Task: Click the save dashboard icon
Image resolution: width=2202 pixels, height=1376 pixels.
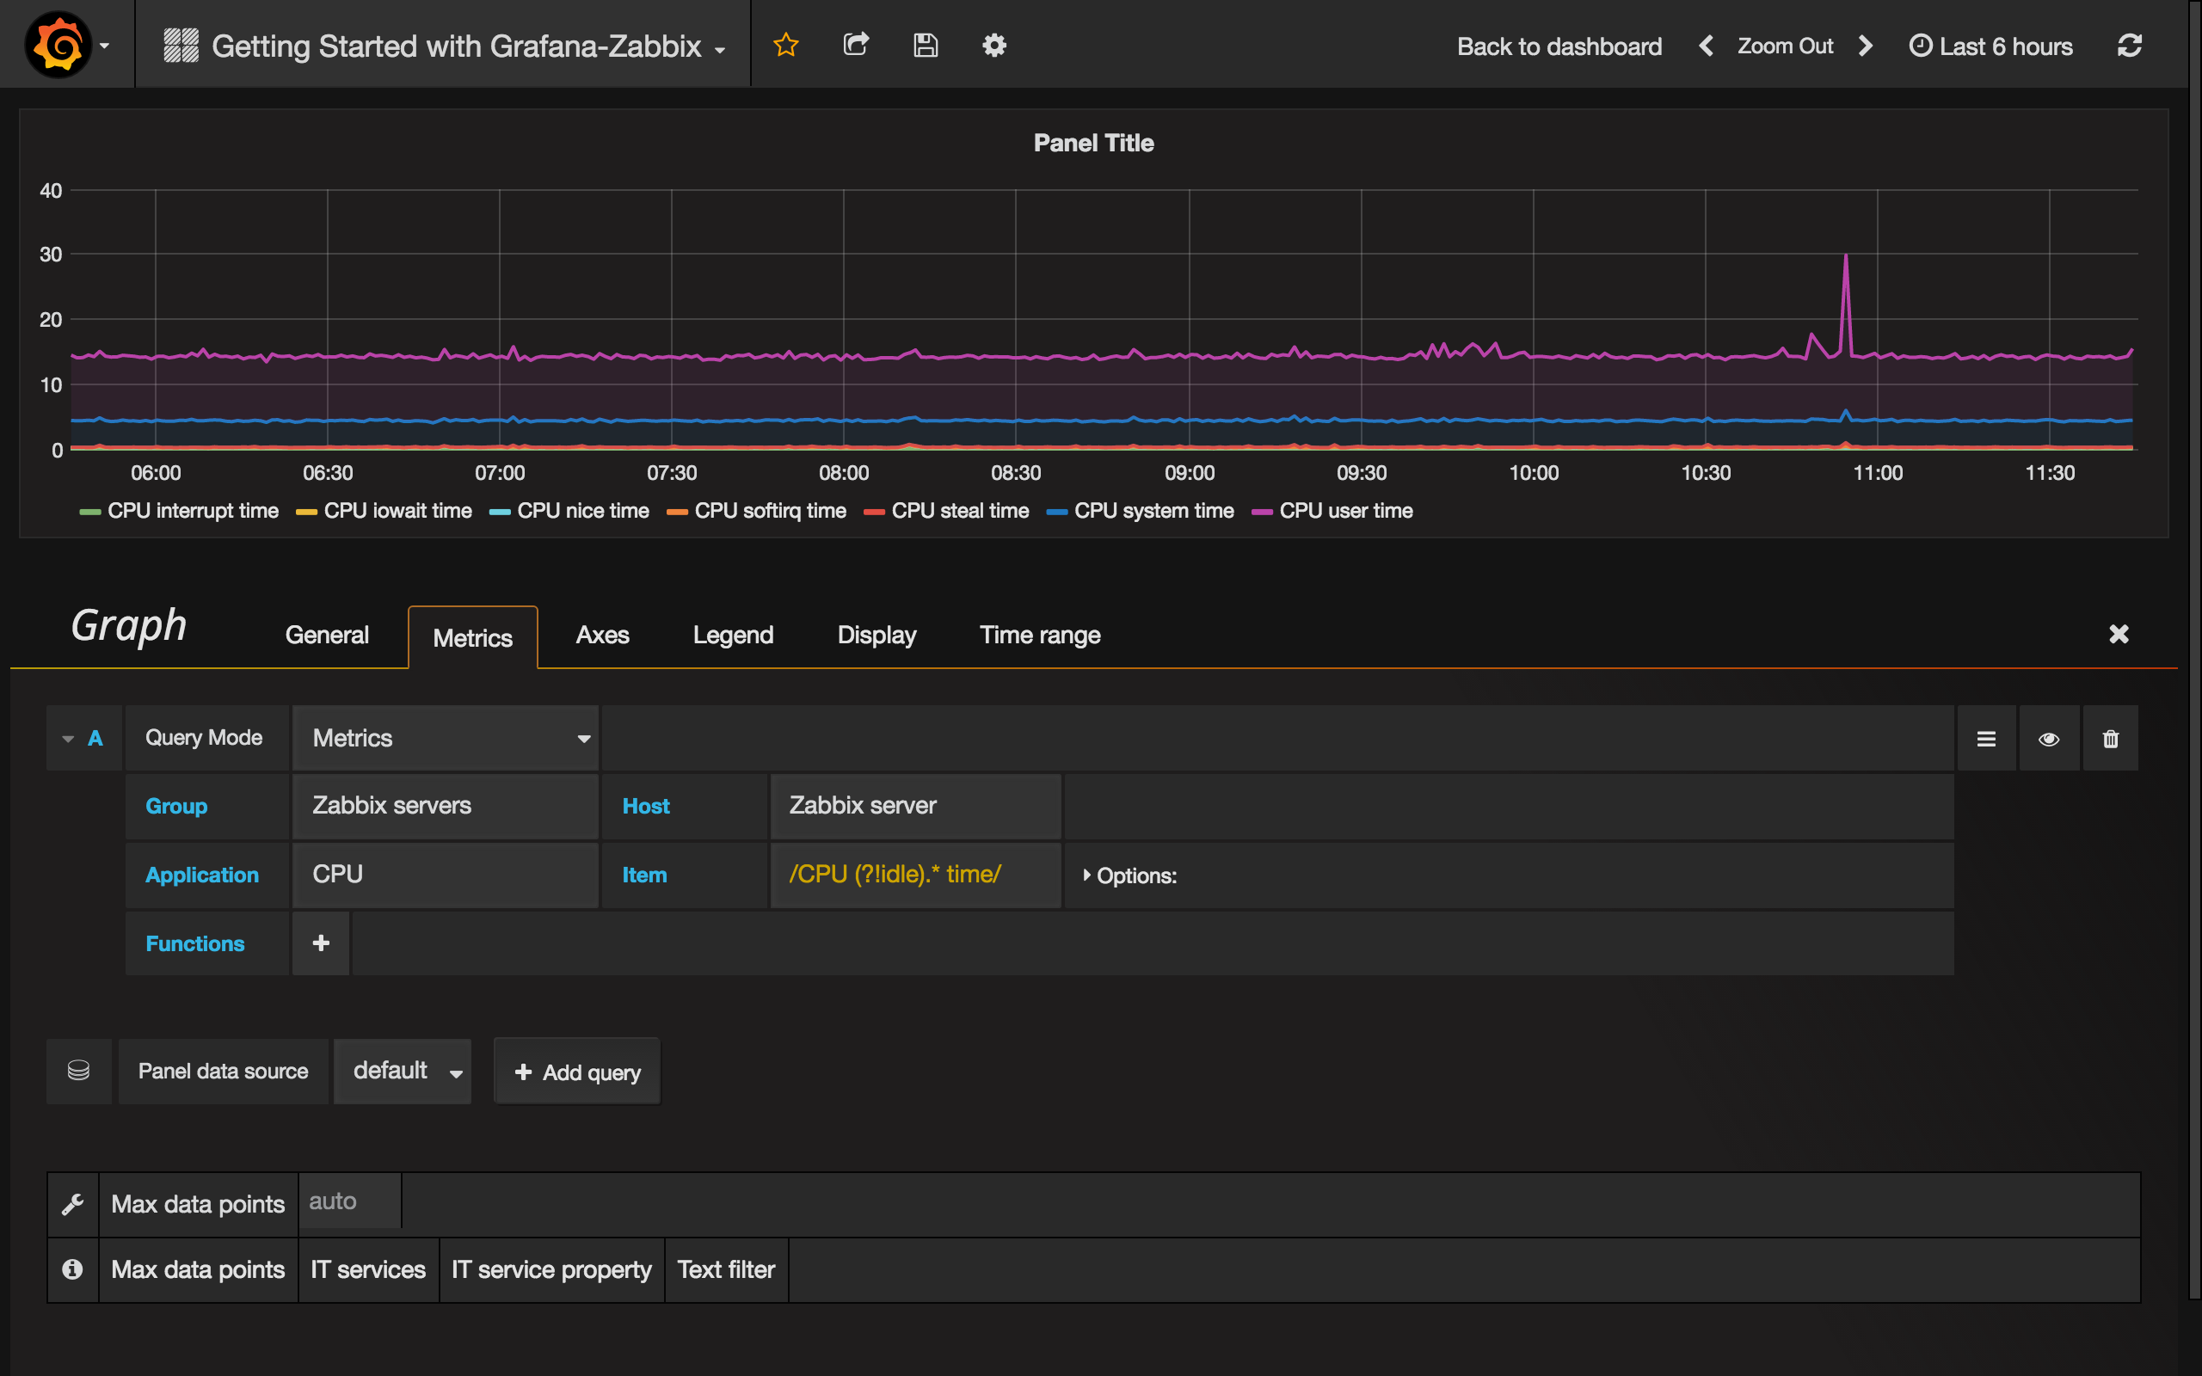Action: [924, 45]
